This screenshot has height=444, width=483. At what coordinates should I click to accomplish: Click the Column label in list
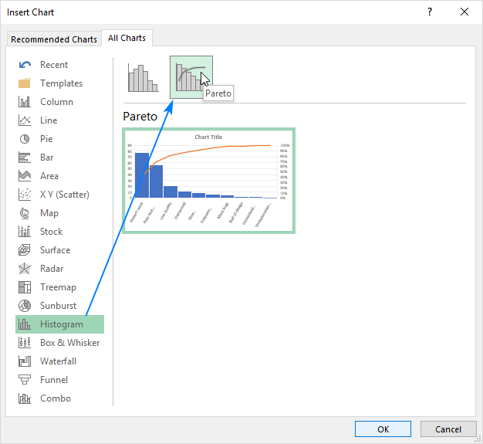pos(56,102)
